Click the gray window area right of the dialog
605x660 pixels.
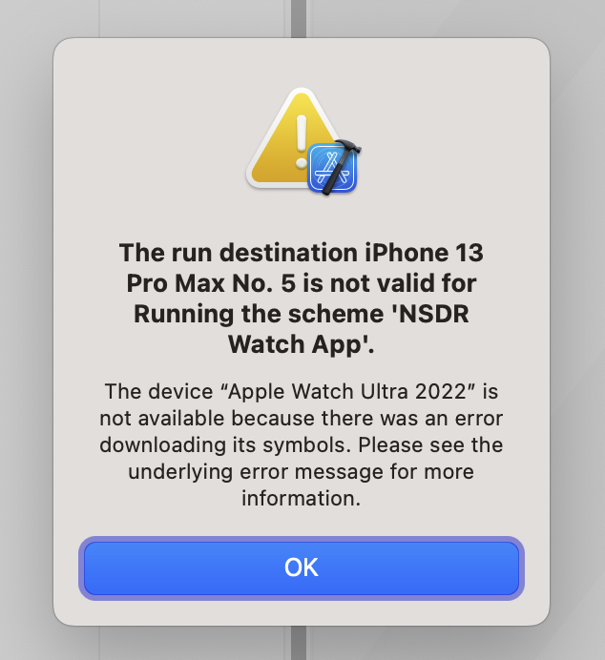pos(577,330)
